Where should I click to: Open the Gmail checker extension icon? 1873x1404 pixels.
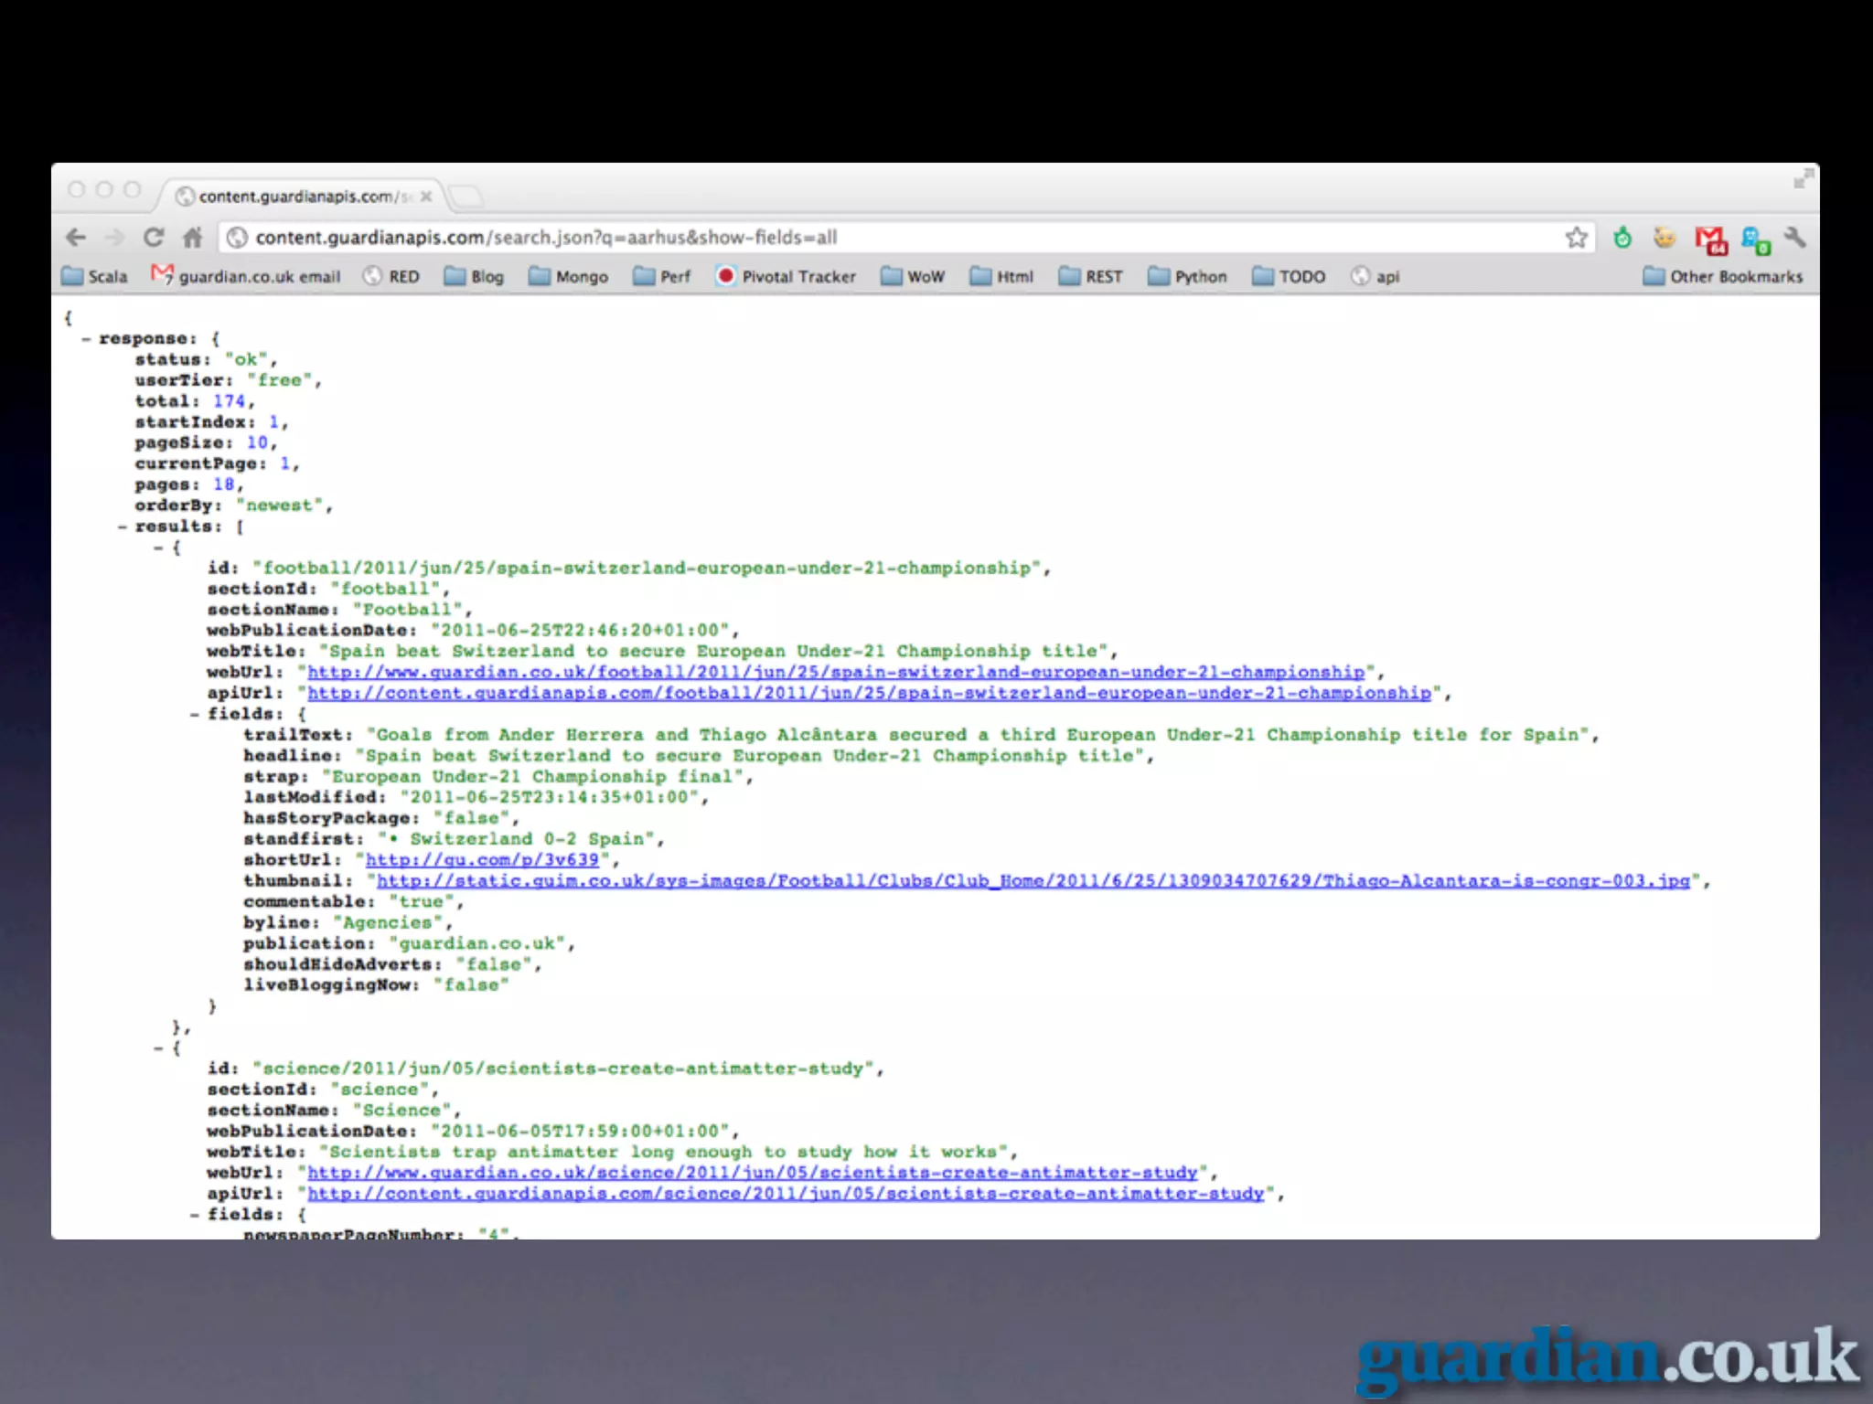pyautogui.click(x=1708, y=239)
